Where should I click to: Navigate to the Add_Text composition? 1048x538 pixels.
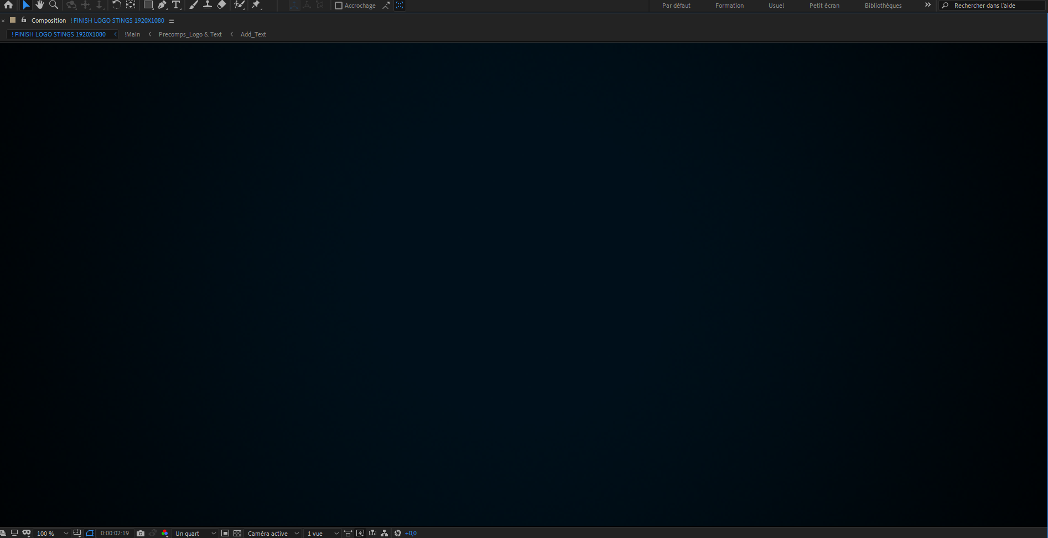pyautogui.click(x=253, y=34)
